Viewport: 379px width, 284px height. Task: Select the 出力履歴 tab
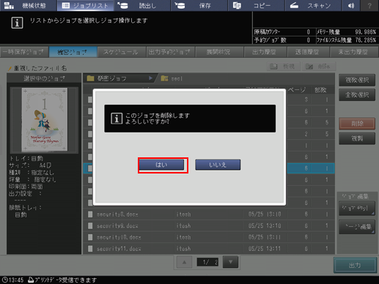coord(265,52)
